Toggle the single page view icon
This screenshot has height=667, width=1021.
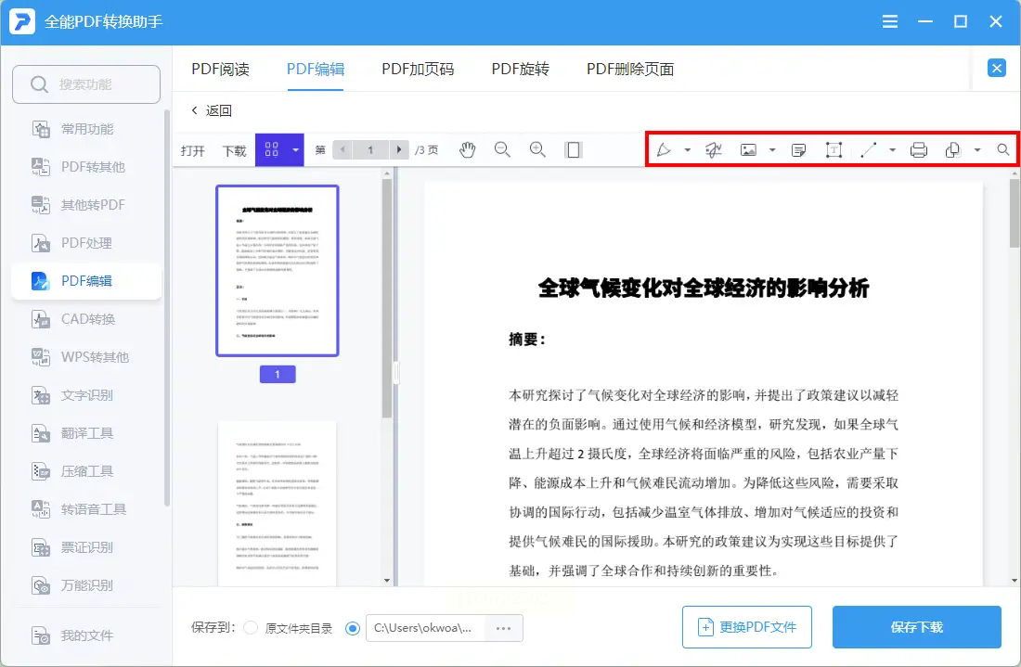point(574,150)
